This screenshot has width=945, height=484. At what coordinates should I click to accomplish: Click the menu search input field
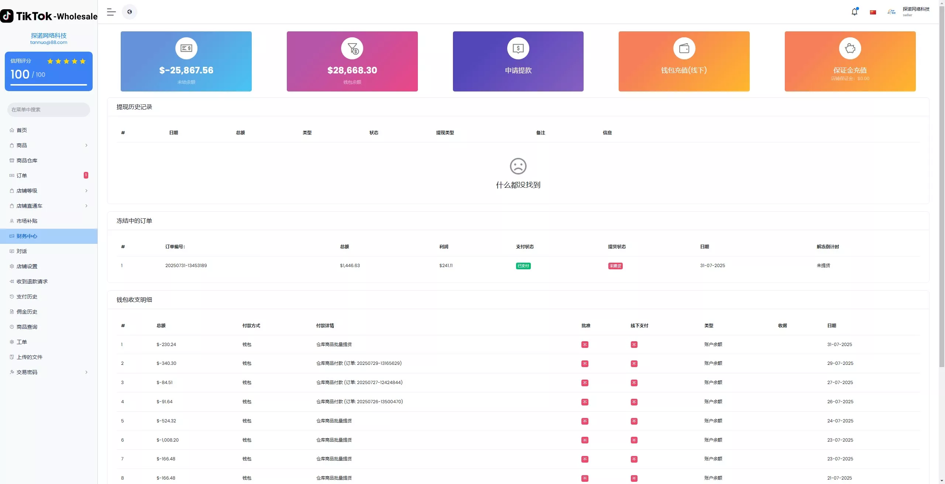click(48, 110)
